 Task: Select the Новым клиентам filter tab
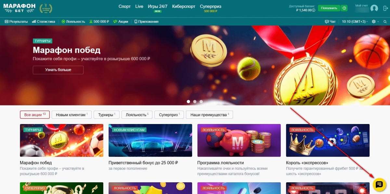(72, 115)
